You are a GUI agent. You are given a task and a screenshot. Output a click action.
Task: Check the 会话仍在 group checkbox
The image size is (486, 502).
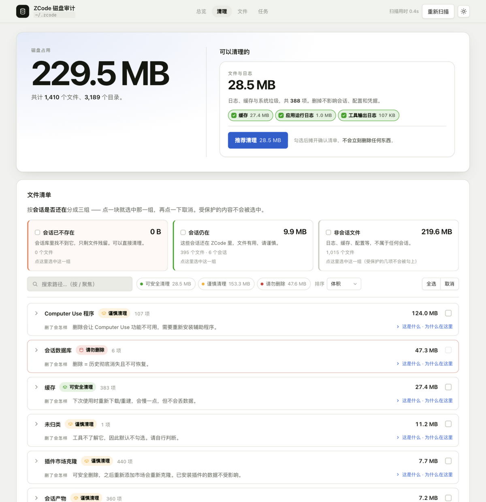coord(183,232)
